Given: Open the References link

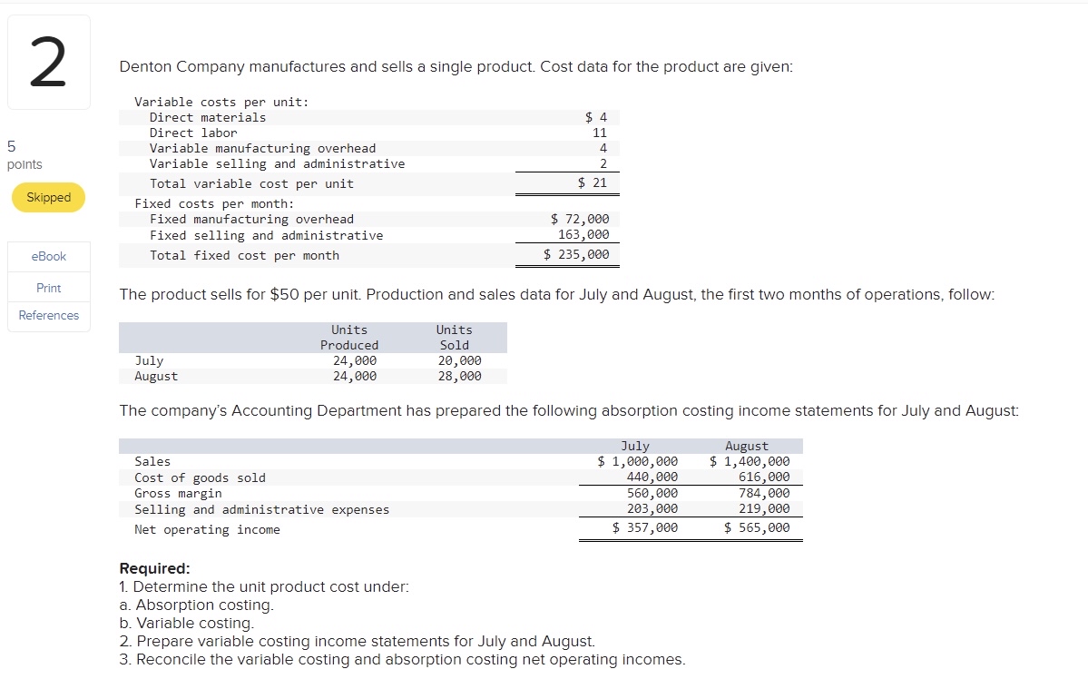Looking at the screenshot, I should (49, 315).
